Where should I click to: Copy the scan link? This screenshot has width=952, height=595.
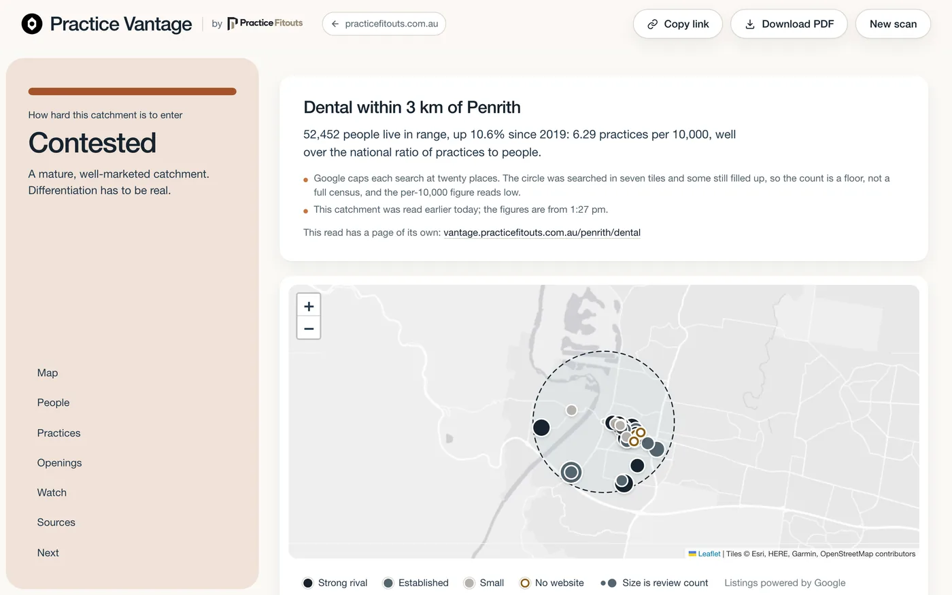pyautogui.click(x=678, y=24)
